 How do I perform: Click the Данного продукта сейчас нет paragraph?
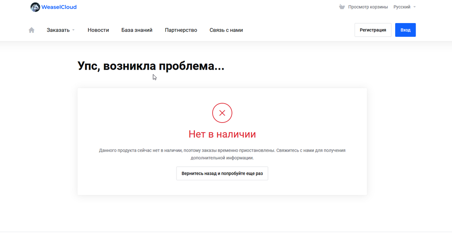(x=222, y=154)
